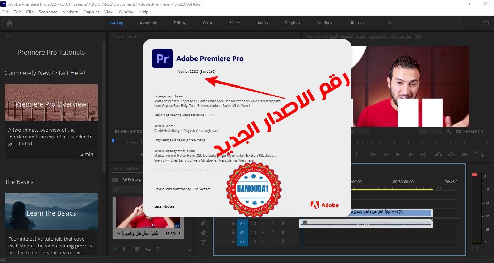Open Program monitor zoom level dropdown
The width and height of the screenshot is (494, 263).
(x=360, y=131)
